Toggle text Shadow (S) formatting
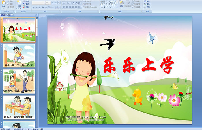 (46, 7)
